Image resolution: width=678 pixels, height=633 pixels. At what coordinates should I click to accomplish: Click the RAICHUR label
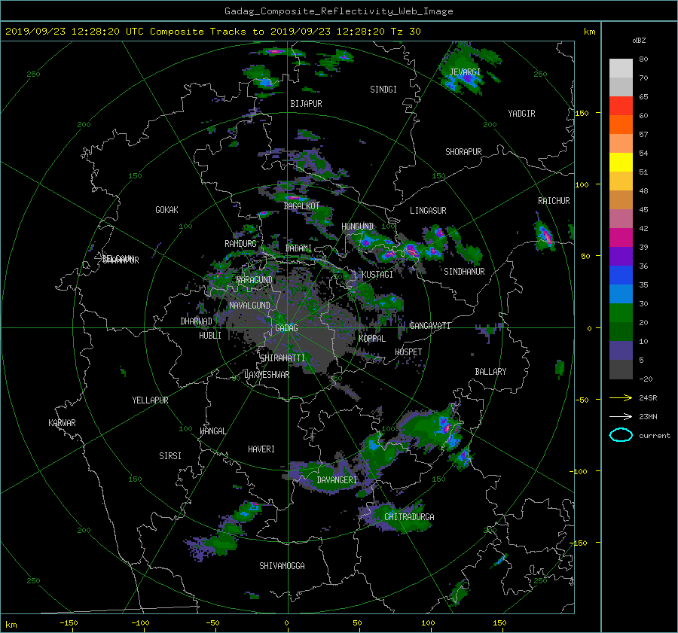coord(554,201)
